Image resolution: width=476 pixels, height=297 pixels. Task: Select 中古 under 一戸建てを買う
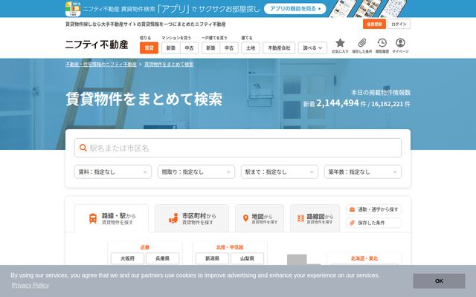(x=229, y=48)
